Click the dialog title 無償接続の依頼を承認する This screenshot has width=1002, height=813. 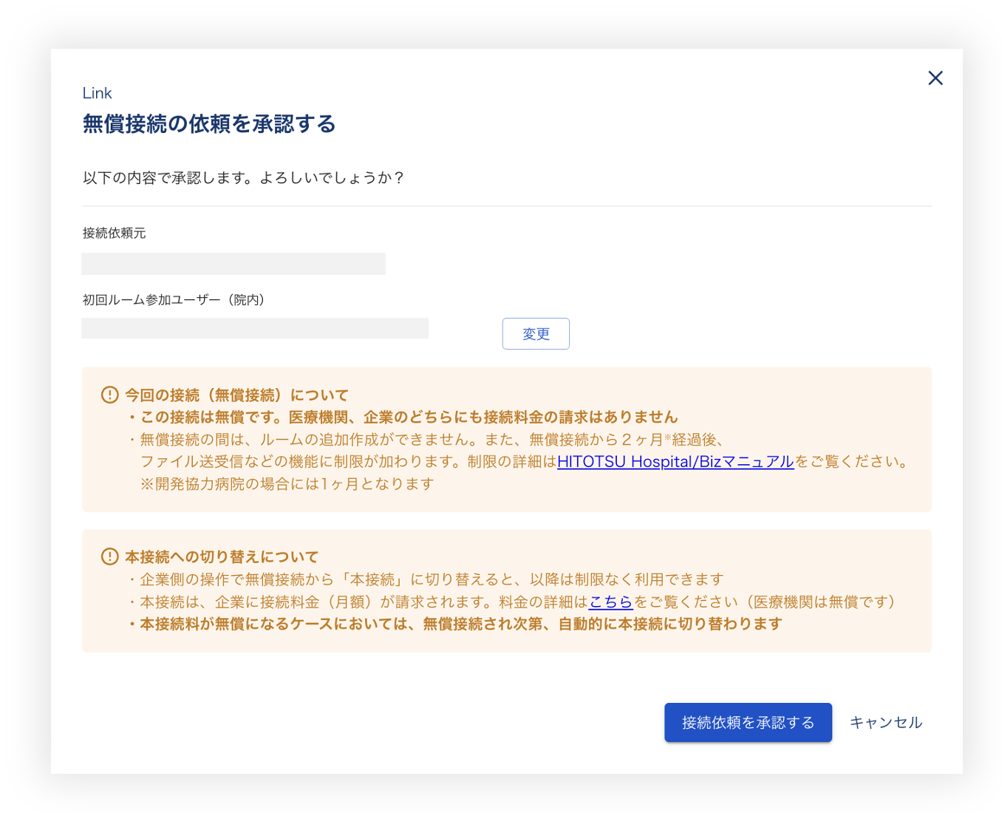209,123
